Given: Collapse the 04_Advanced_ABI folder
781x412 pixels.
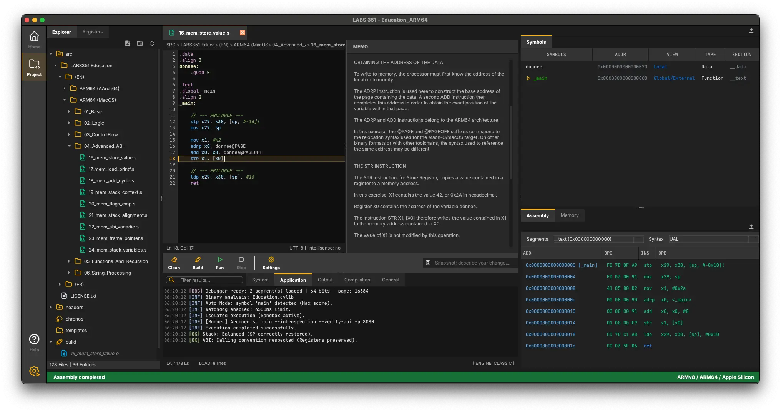Looking at the screenshot, I should tap(69, 146).
